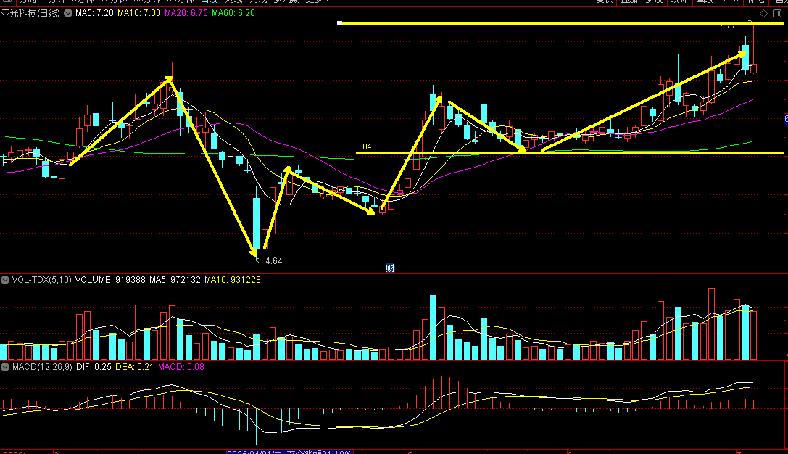Click the volume MA10: 931228 readout
This screenshot has width=788, height=454.
[x=233, y=280]
